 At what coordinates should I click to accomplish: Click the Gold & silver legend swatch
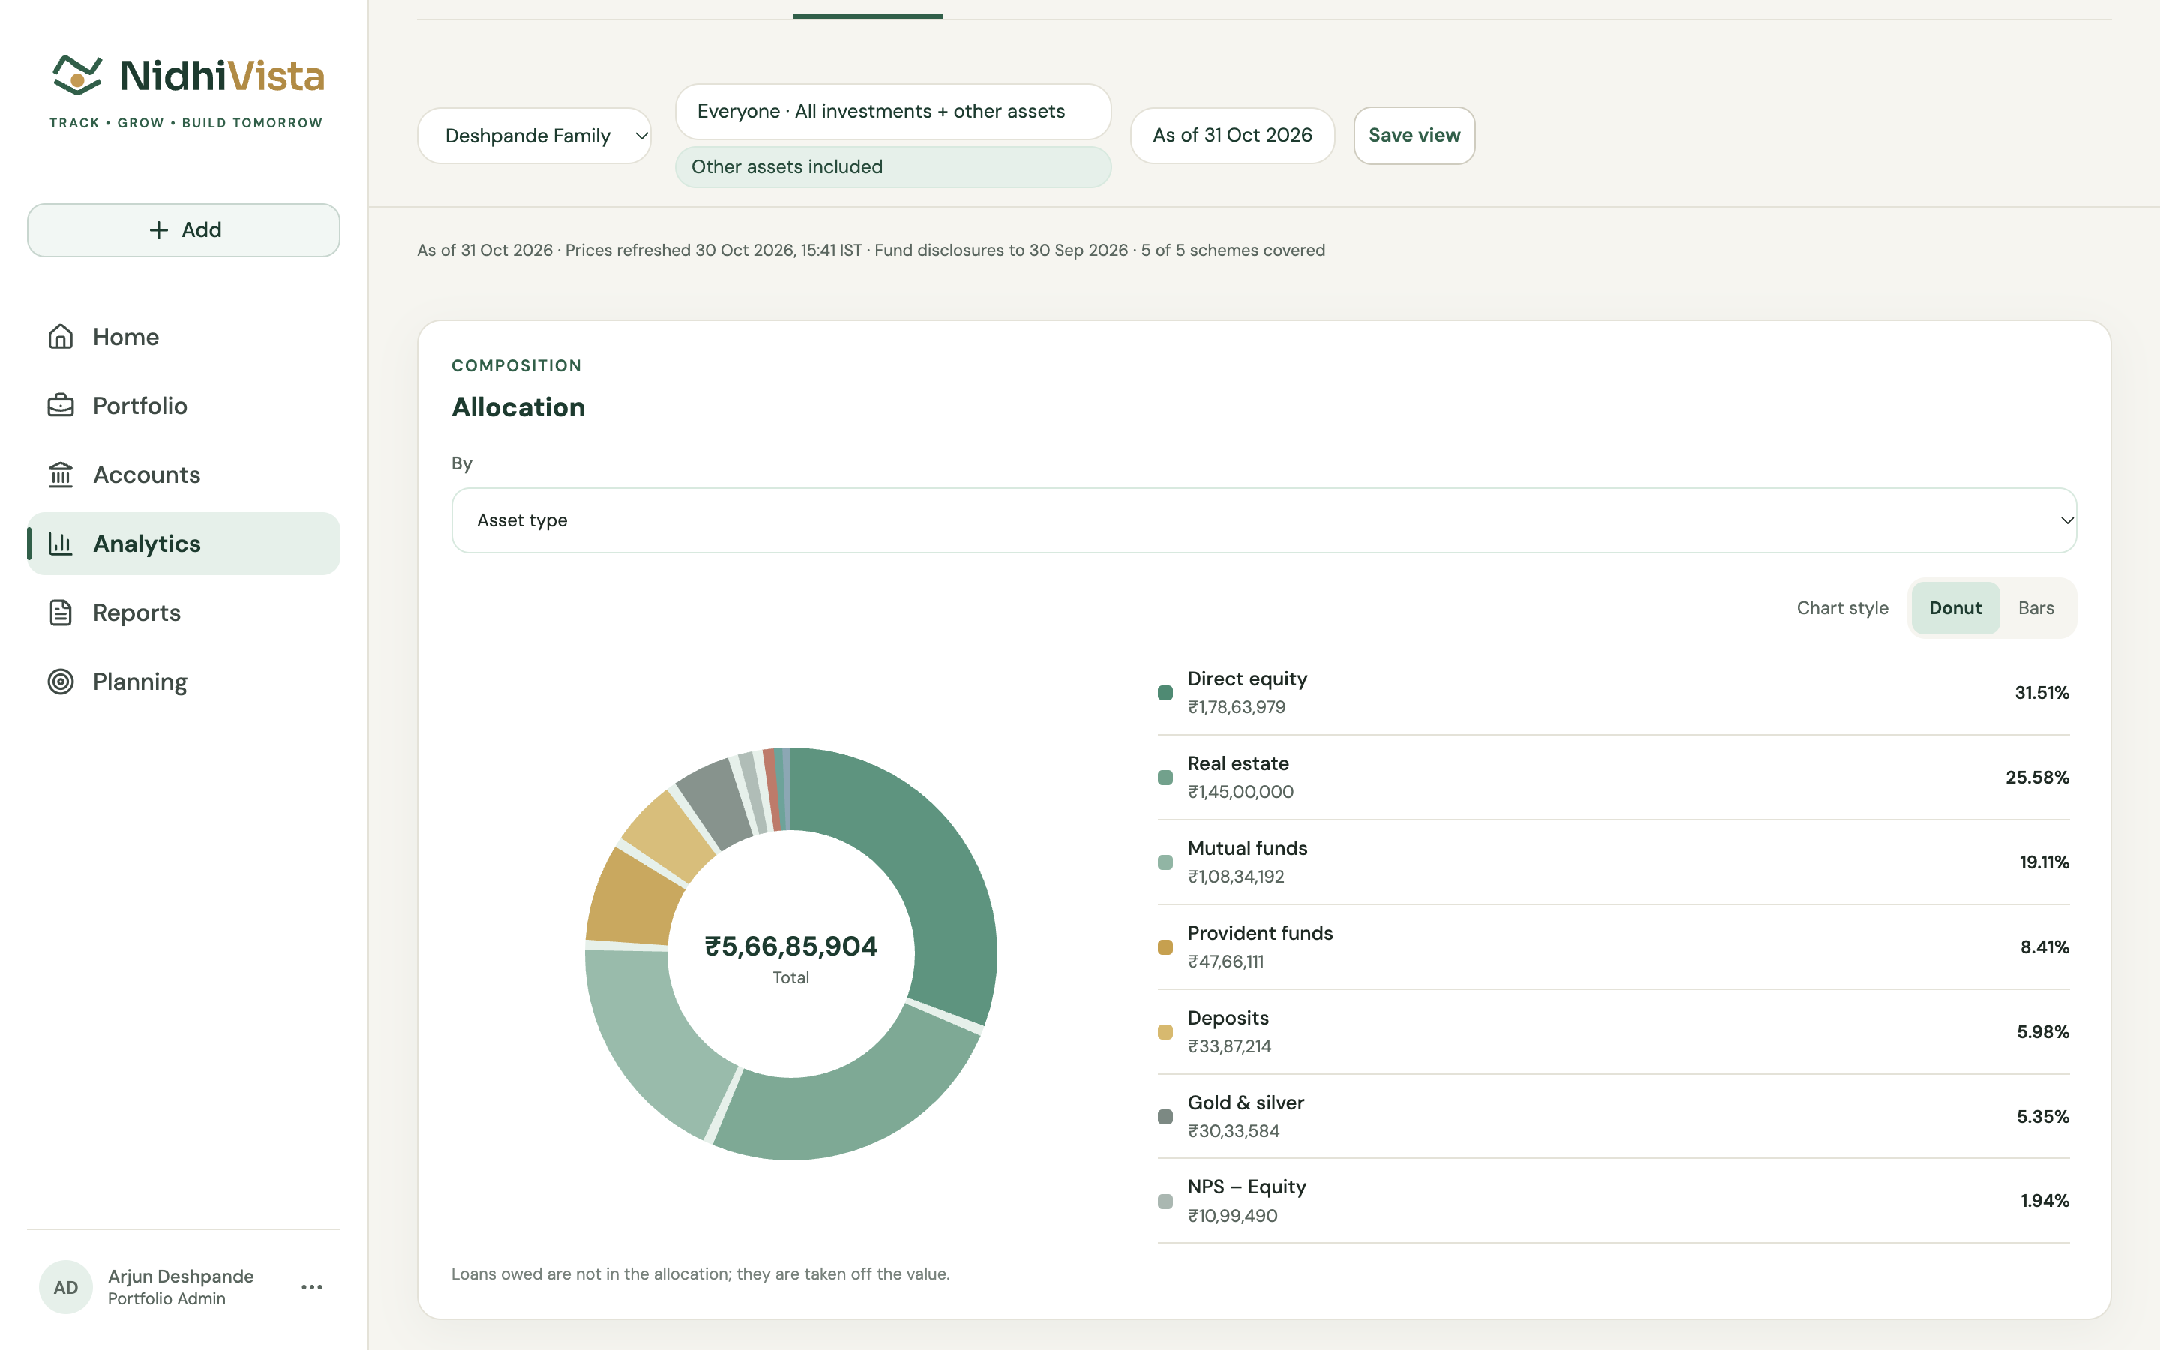coord(1165,1117)
